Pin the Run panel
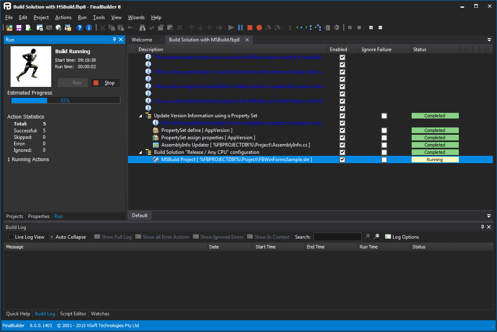 pos(114,39)
